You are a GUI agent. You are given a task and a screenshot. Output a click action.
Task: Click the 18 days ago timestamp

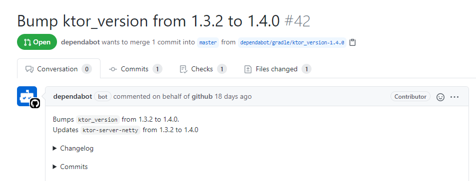point(233,97)
